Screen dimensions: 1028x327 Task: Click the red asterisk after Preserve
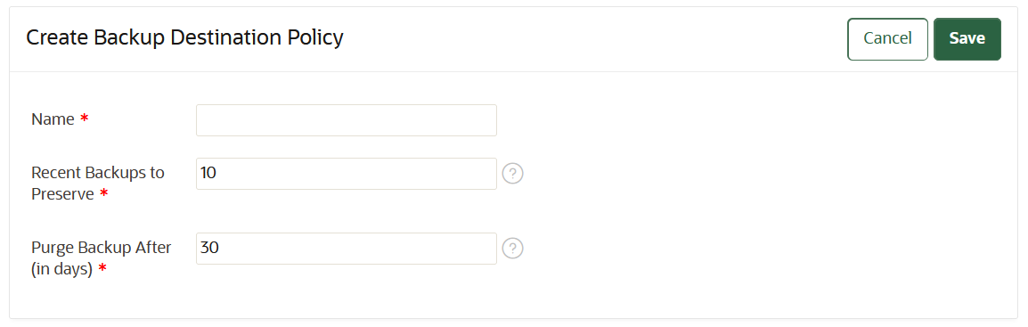[103, 194]
